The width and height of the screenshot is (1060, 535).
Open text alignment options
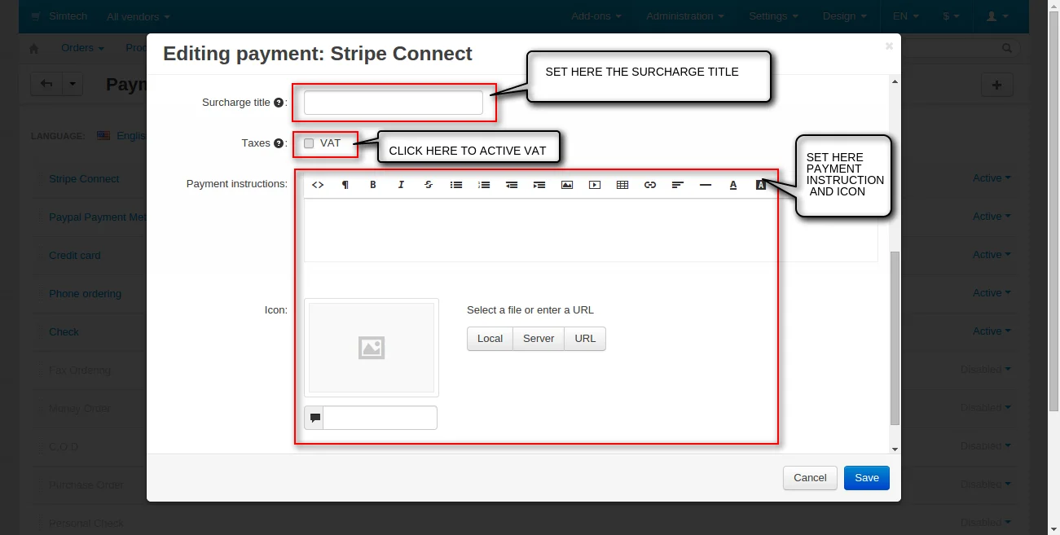click(678, 185)
